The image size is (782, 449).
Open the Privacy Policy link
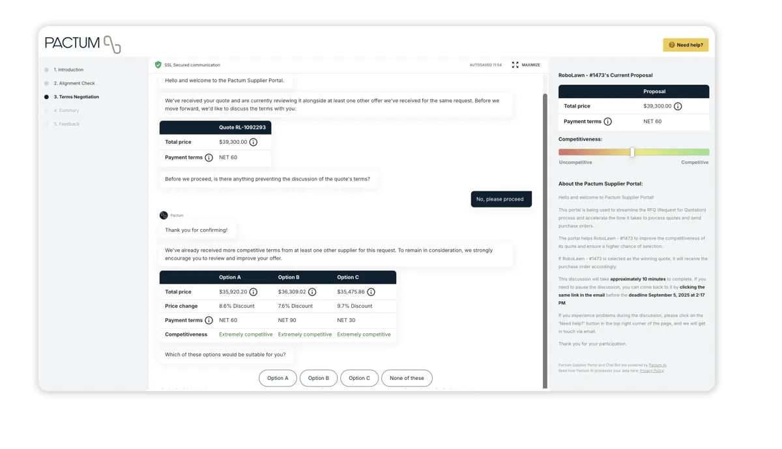[x=652, y=370]
